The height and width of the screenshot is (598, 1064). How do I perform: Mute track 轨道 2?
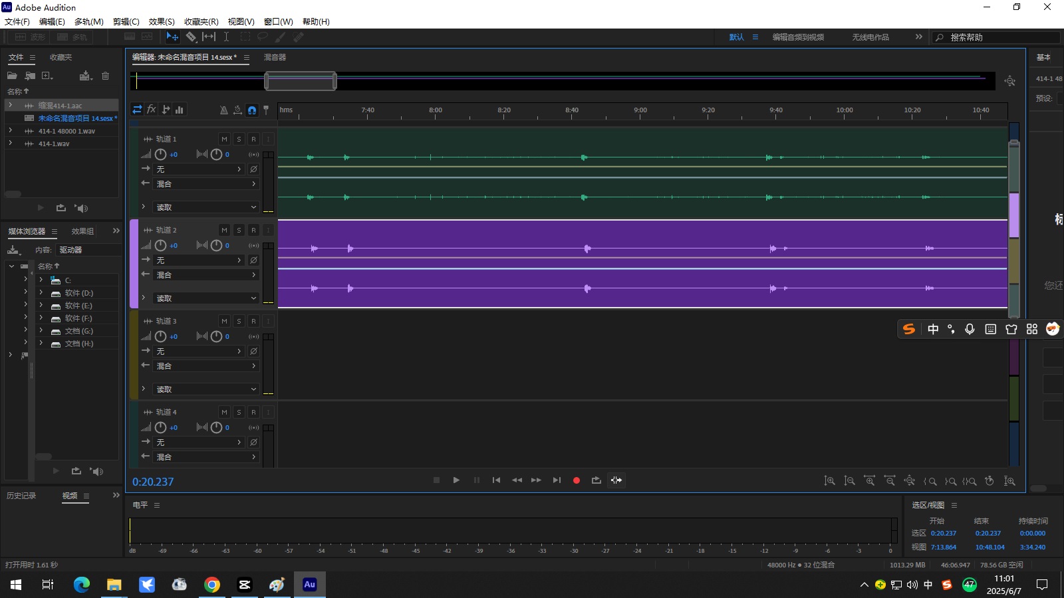point(224,230)
